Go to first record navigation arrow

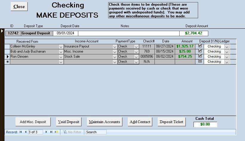coord(21,132)
